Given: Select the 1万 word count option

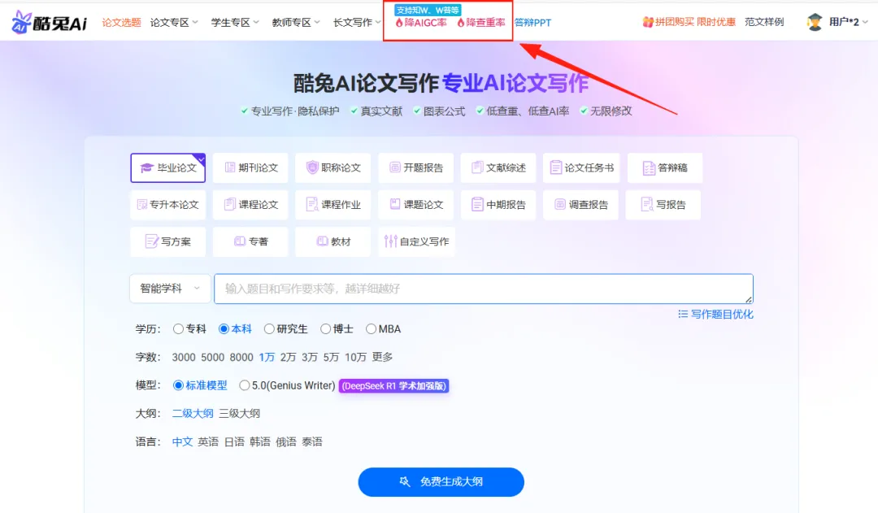Looking at the screenshot, I should click(267, 357).
